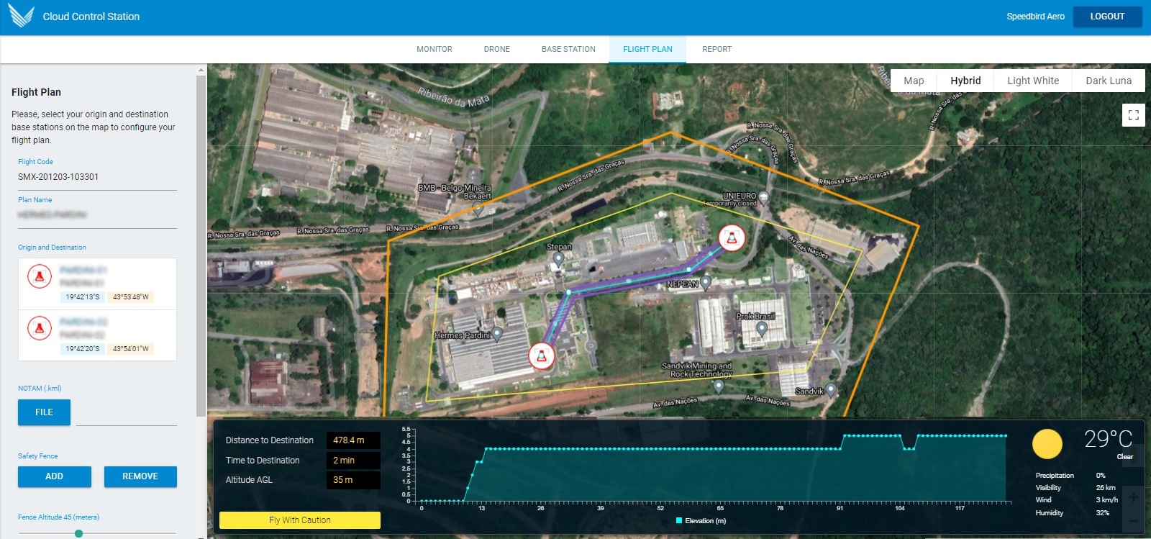Click the Speedbird Aero account name

(1035, 17)
